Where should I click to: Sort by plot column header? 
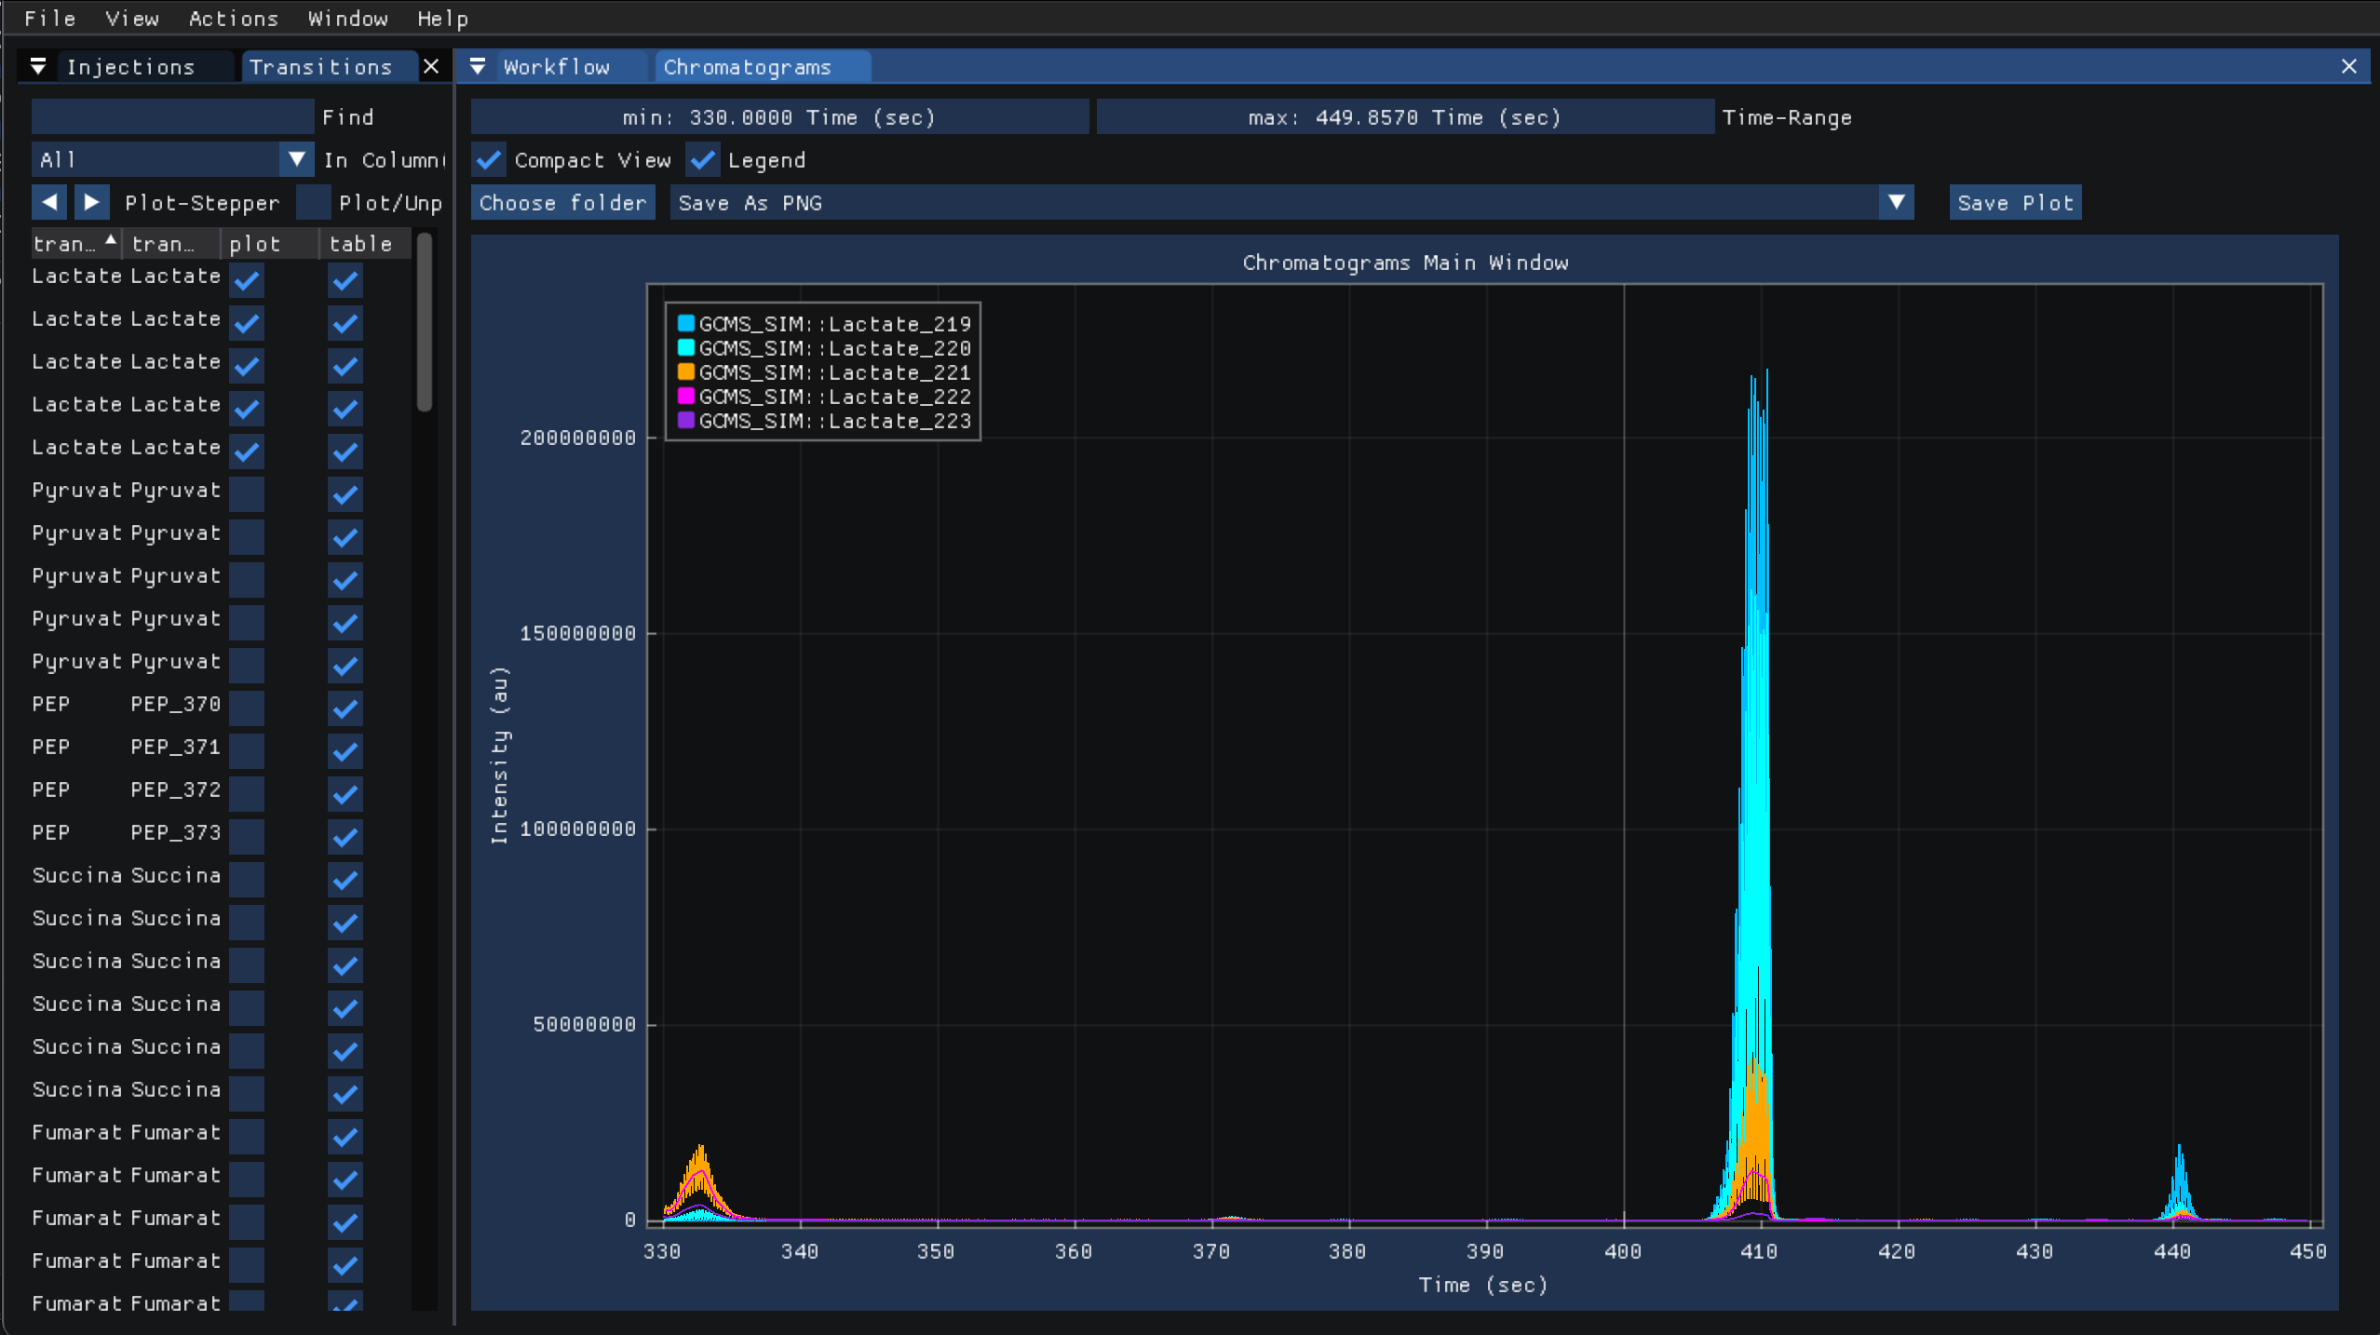[x=270, y=244]
